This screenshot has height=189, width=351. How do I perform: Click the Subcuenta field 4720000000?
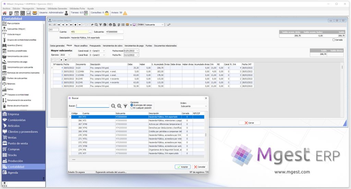pos(114,32)
